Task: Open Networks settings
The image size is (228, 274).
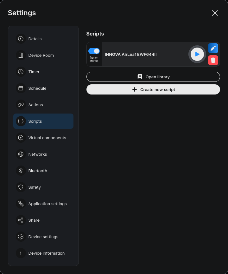Action: (43, 154)
